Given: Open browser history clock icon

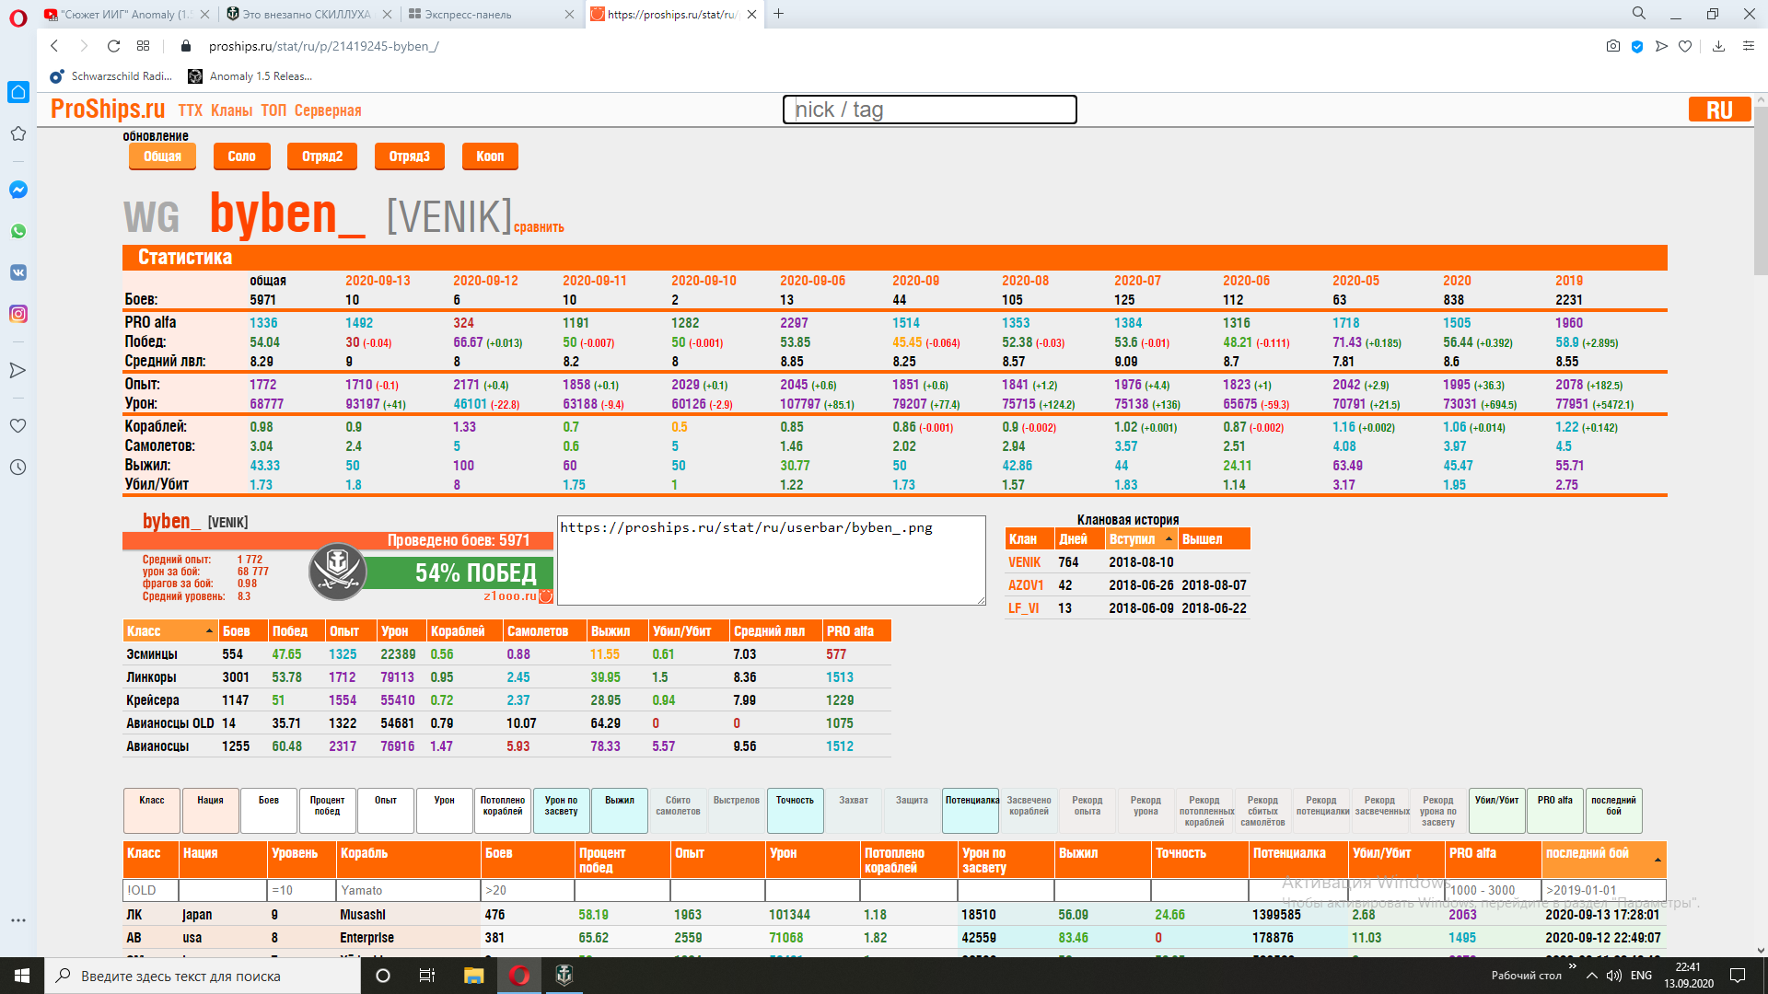Looking at the screenshot, I should tap(17, 467).
